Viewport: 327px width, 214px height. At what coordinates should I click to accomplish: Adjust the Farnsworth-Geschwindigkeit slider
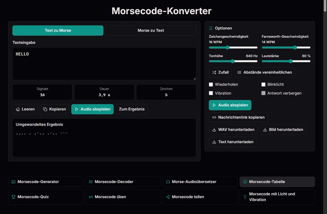(286, 47)
